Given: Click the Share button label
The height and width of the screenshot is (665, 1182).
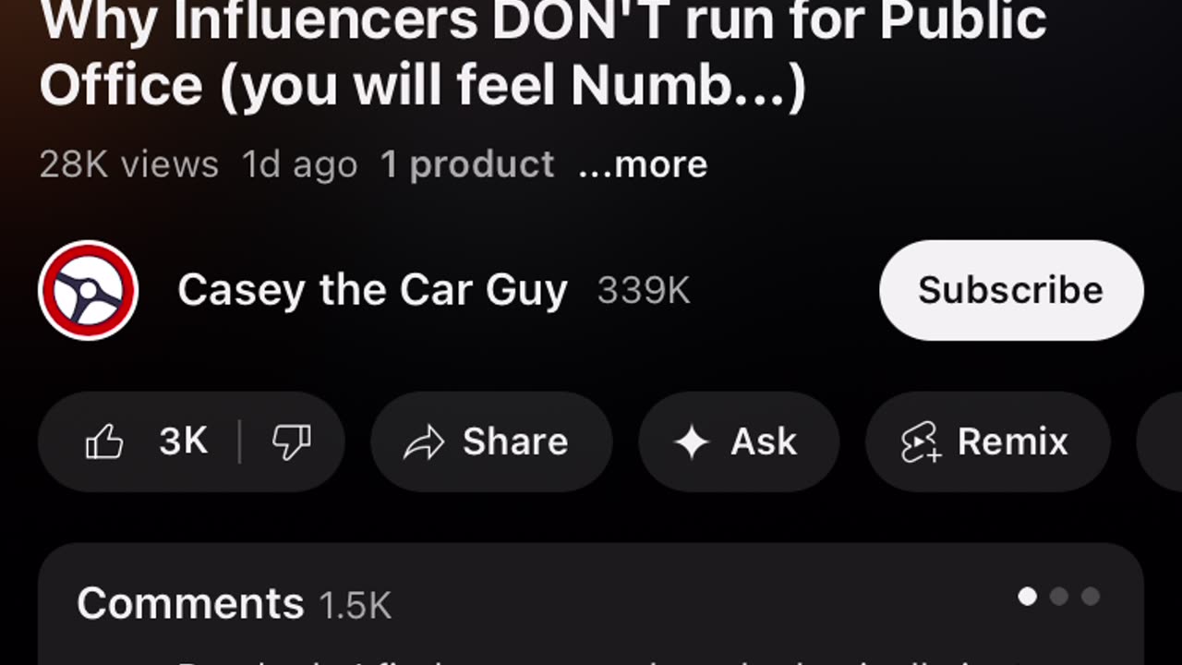Looking at the screenshot, I should pos(515,442).
